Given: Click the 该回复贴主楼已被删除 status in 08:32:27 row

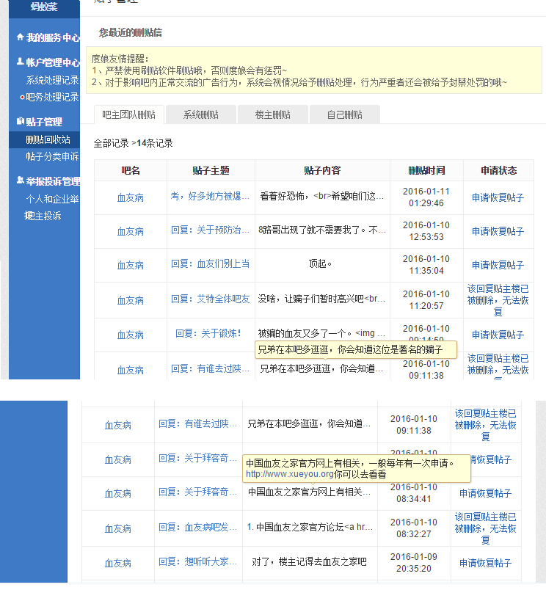Looking at the screenshot, I should [x=485, y=528].
